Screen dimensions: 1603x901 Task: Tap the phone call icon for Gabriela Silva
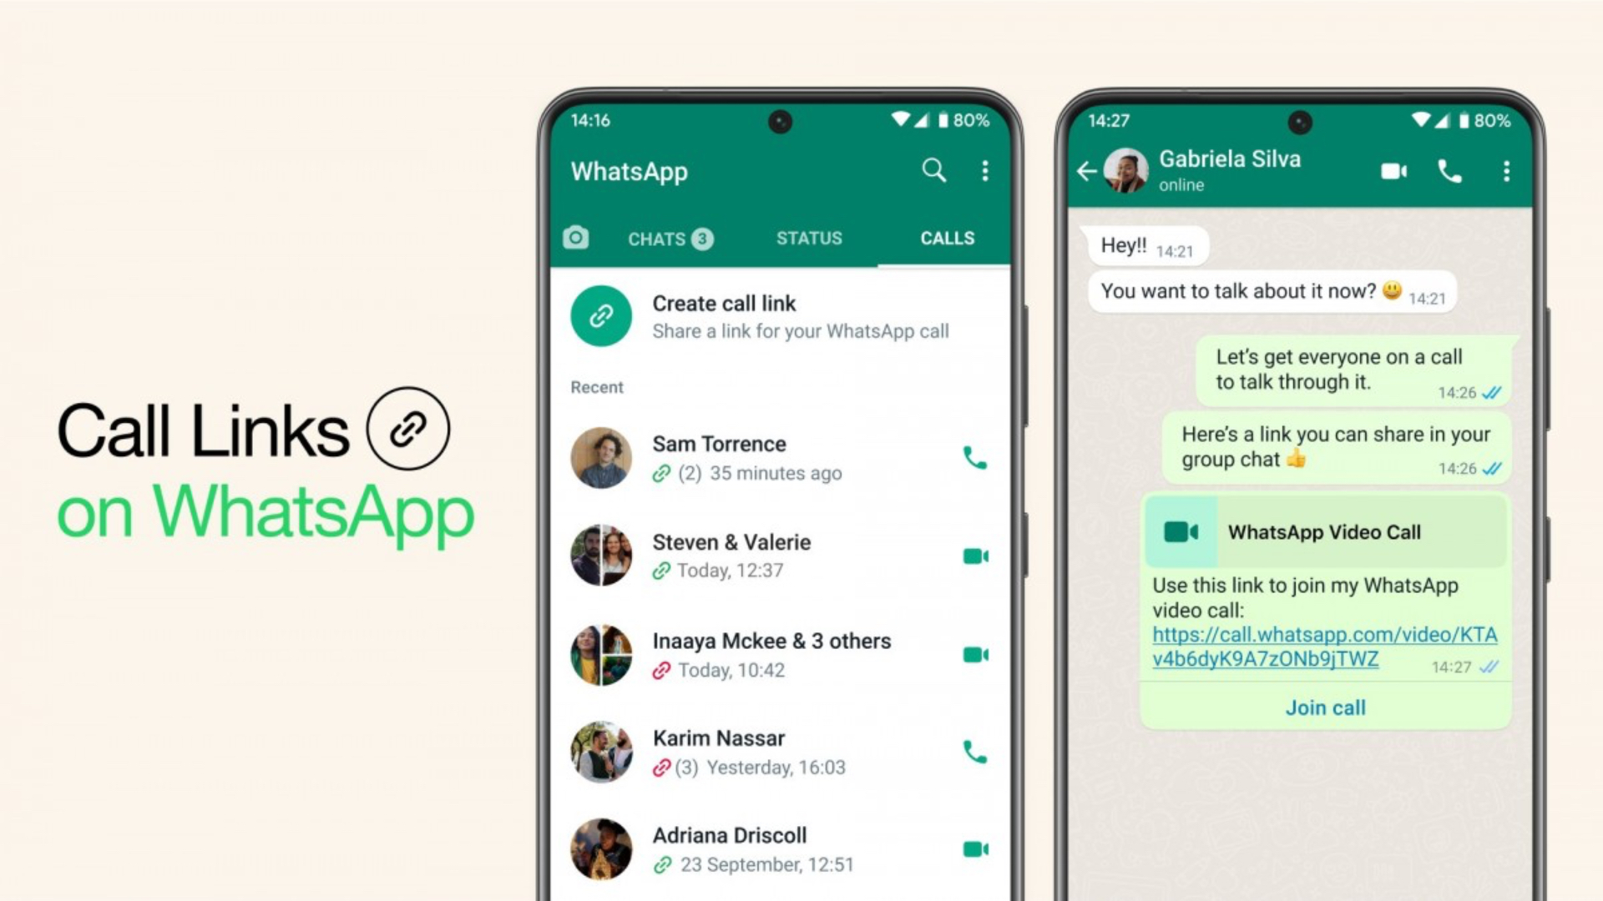(1449, 170)
